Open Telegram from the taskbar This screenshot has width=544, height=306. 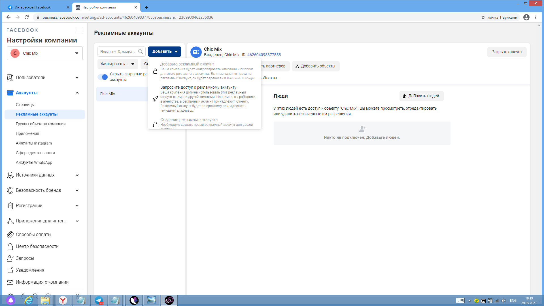pos(99,300)
